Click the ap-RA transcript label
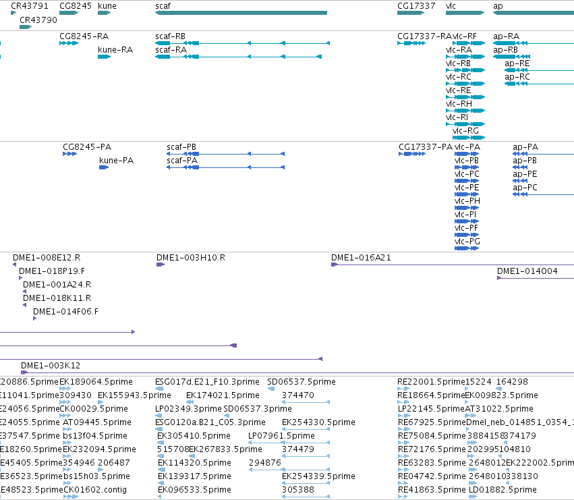The height and width of the screenshot is (500, 574). pos(507,36)
